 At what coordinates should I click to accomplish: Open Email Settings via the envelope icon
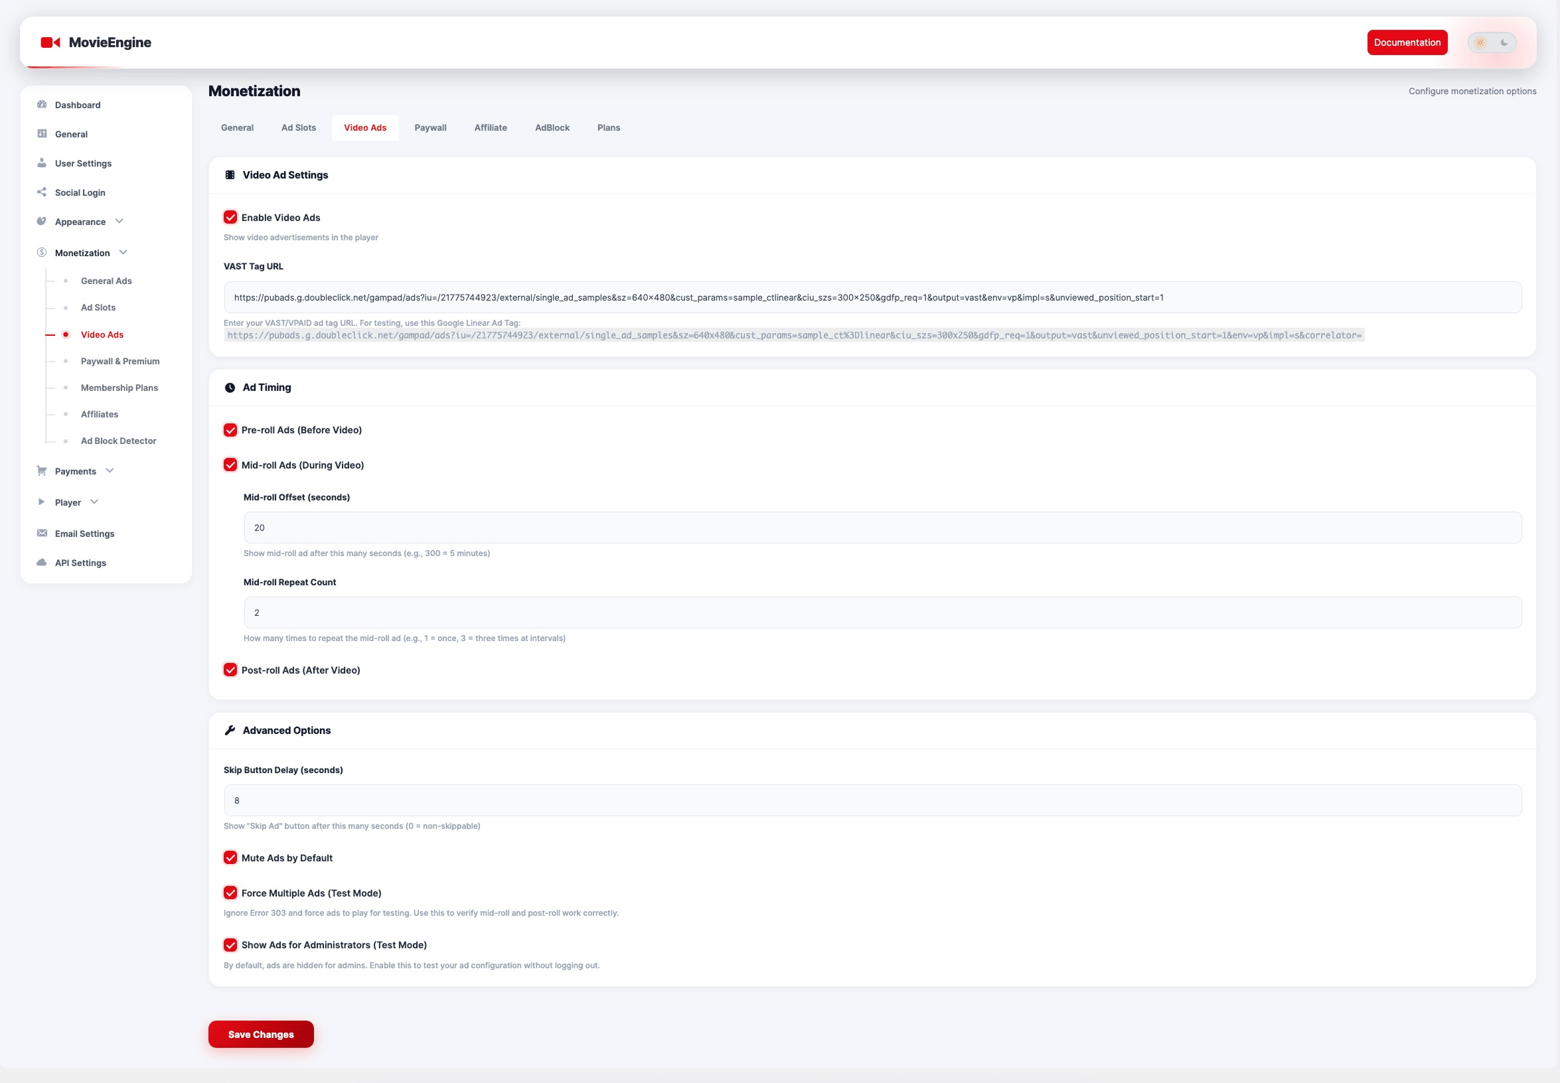pos(41,534)
